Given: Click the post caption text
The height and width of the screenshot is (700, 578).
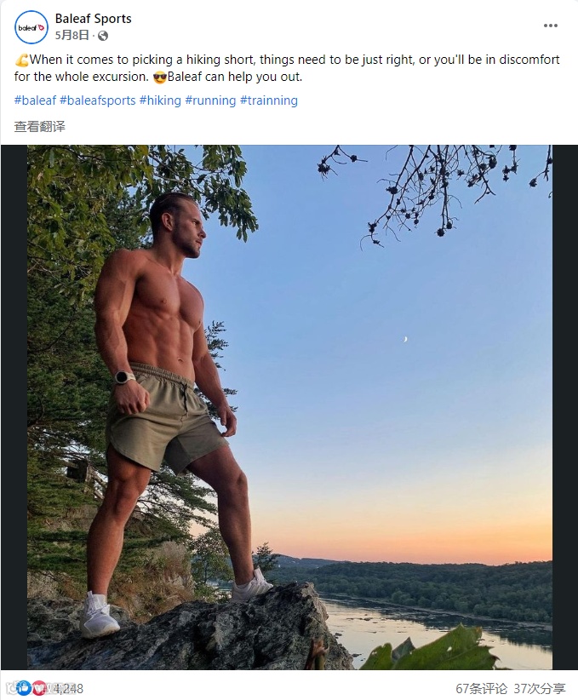Looking at the screenshot, I should [x=289, y=60].
